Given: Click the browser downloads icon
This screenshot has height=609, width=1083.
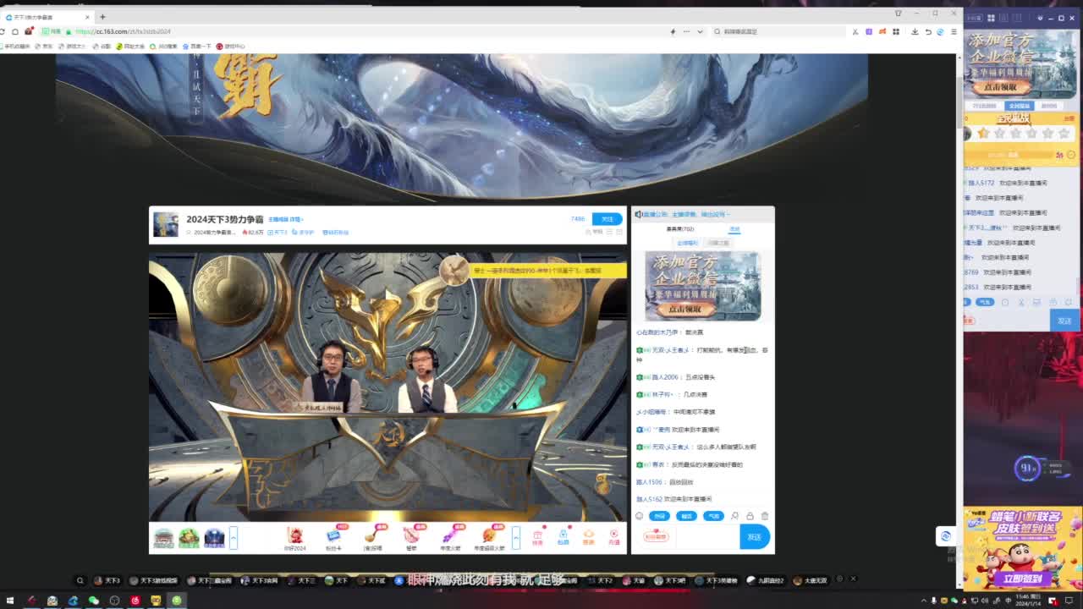Looking at the screenshot, I should pos(915,31).
